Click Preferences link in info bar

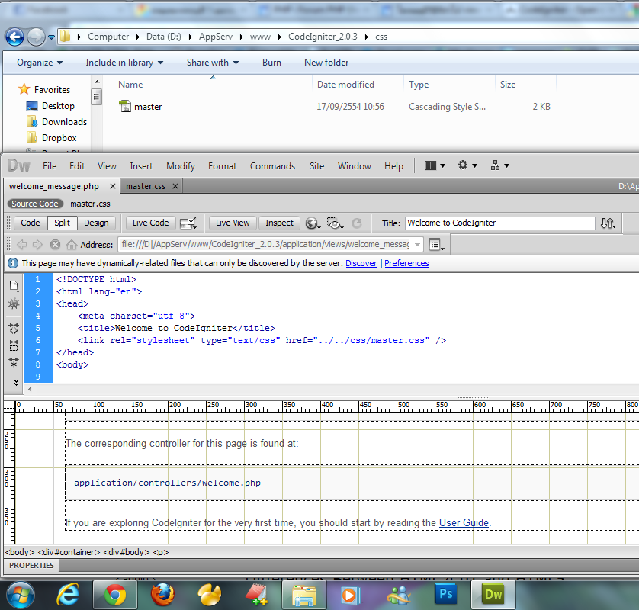pyautogui.click(x=406, y=263)
